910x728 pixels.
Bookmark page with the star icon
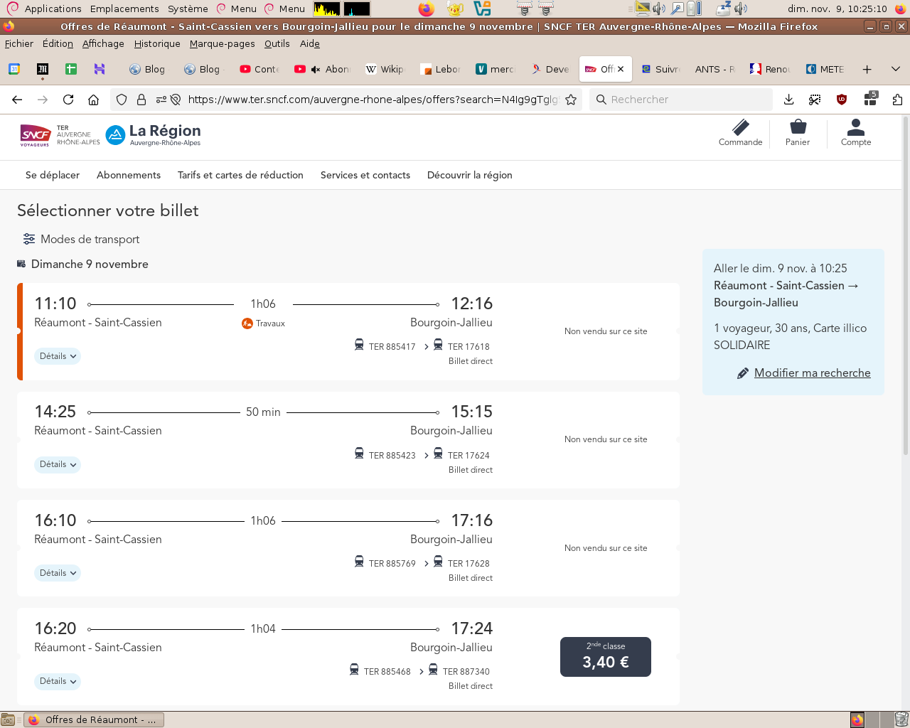click(571, 100)
